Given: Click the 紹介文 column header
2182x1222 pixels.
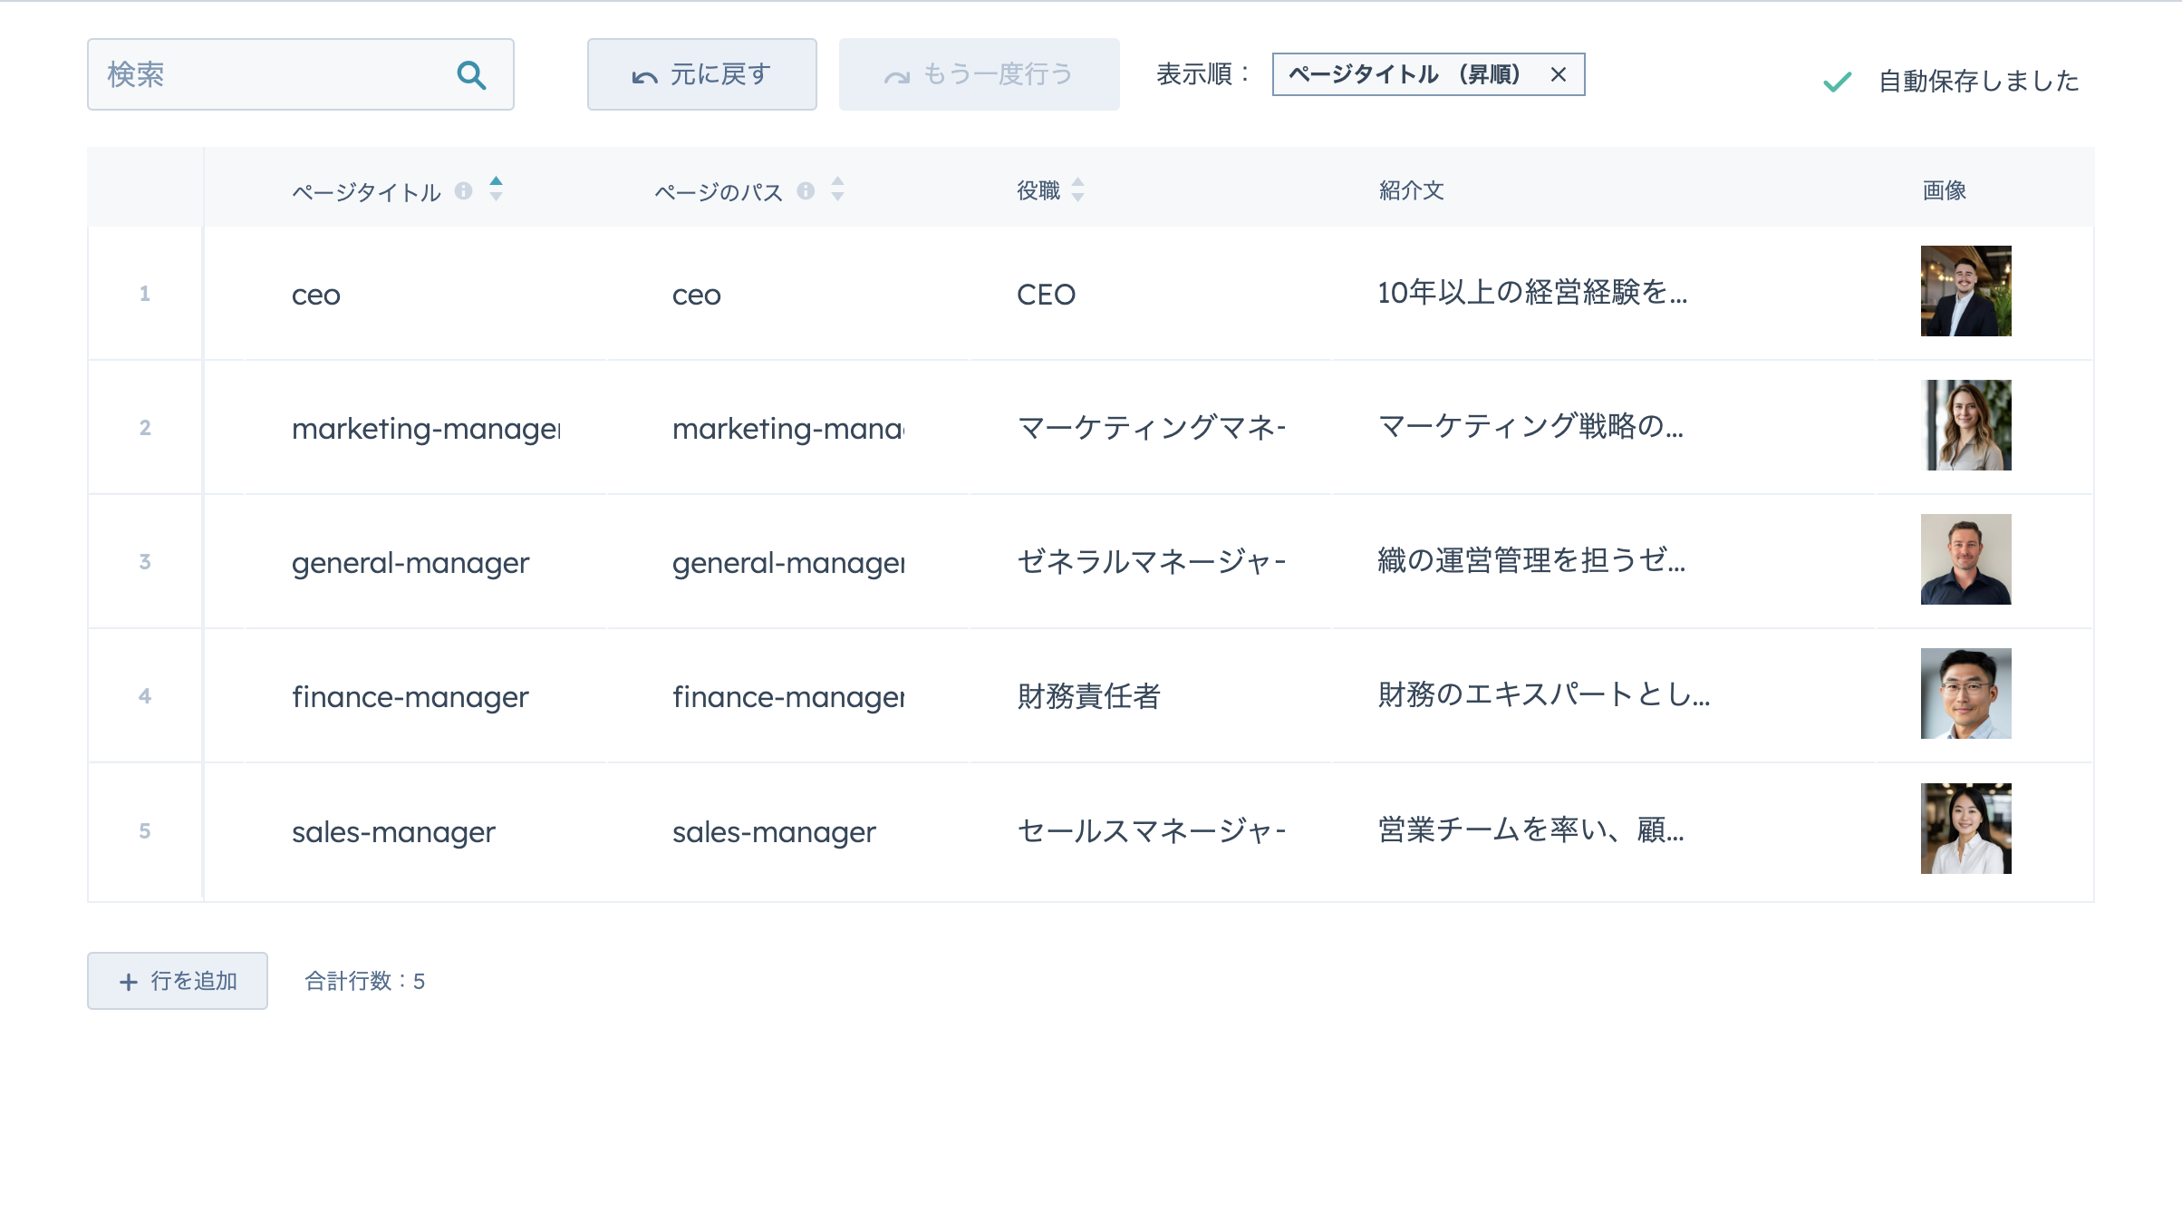Looking at the screenshot, I should 1411,190.
